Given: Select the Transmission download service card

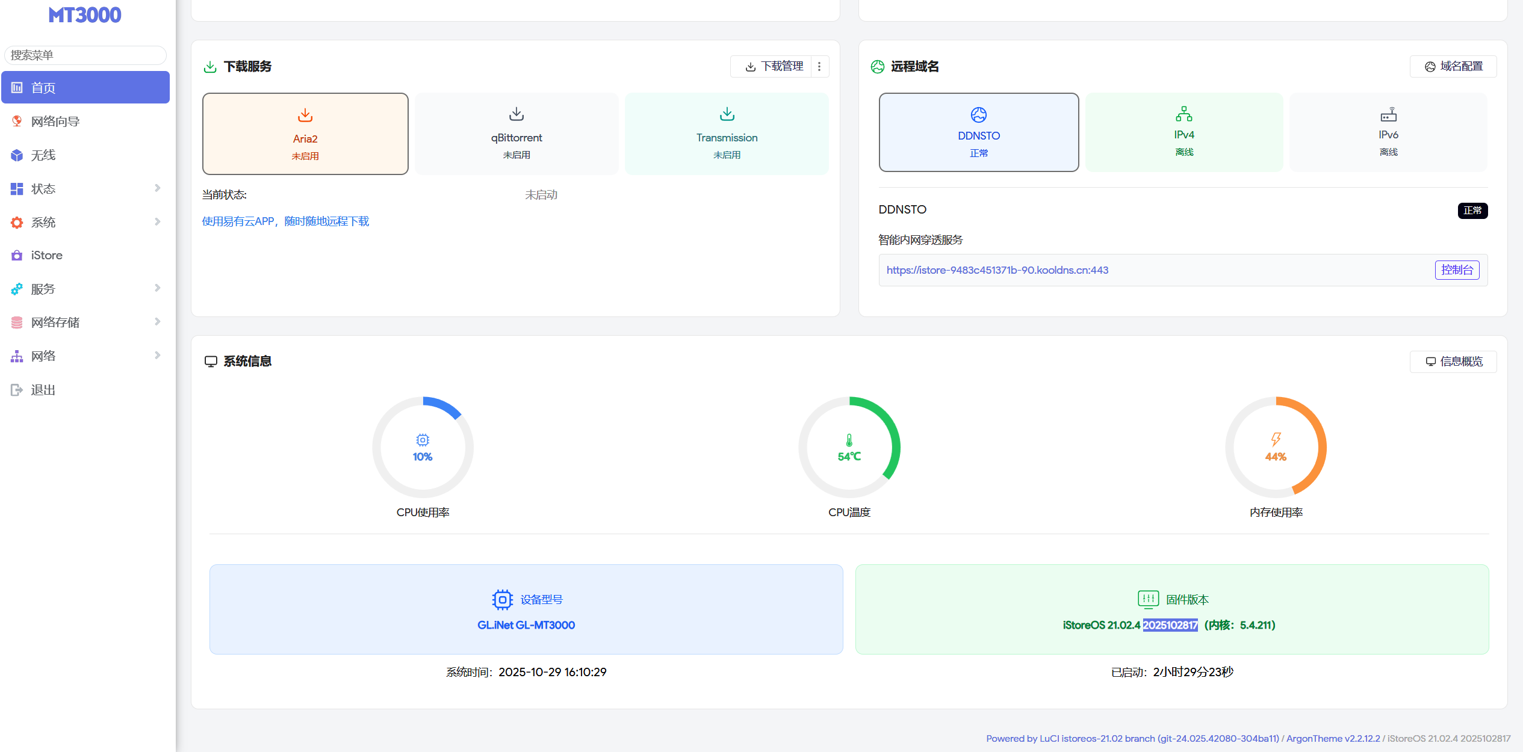Looking at the screenshot, I should (x=727, y=134).
